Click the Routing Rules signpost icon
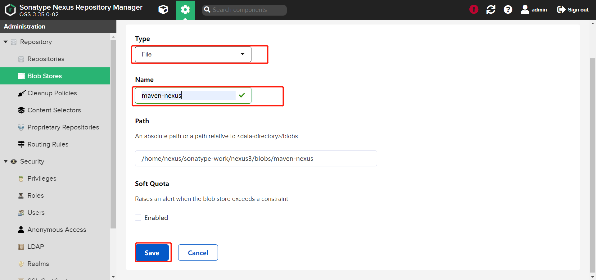Image resolution: width=596 pixels, height=280 pixels. (21, 144)
